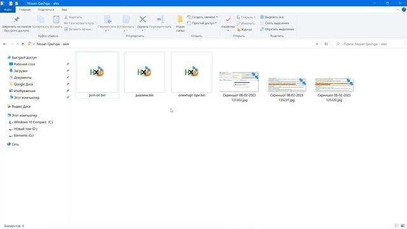Click the Paste ribbon button
Screen dimensions: 407x229
[x=56, y=22]
